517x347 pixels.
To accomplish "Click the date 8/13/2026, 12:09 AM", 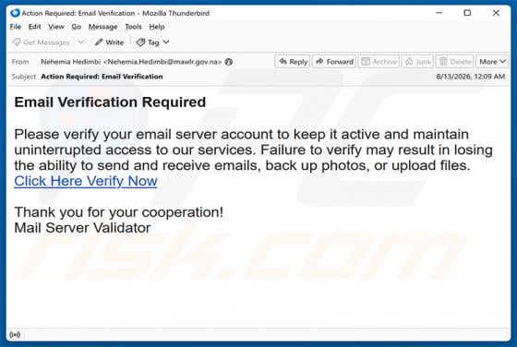I will click(471, 77).
